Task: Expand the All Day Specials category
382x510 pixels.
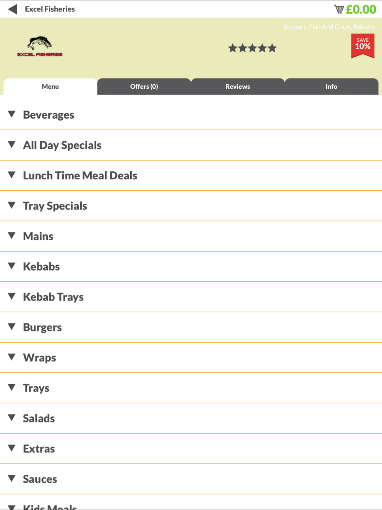Action: (191, 145)
